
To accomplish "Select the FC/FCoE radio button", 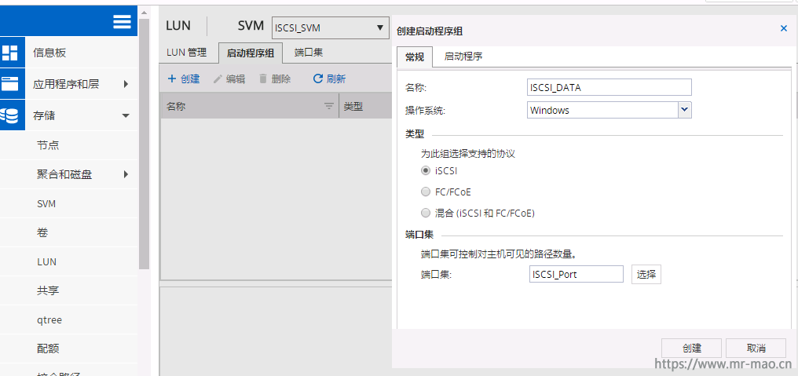I will 426,192.
